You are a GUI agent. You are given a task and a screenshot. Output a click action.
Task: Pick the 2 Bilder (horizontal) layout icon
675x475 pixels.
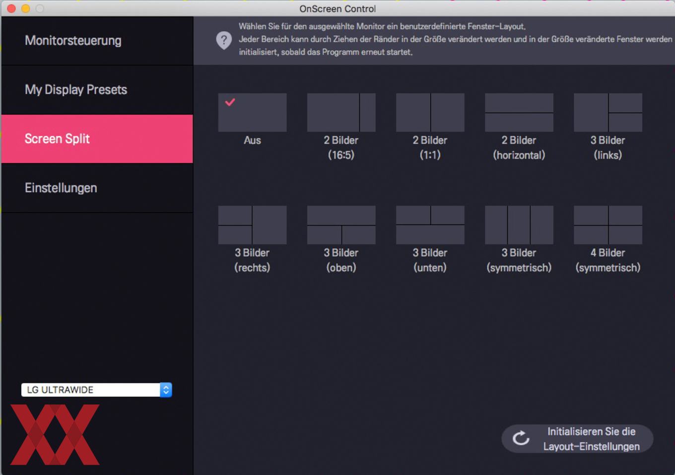tap(519, 112)
